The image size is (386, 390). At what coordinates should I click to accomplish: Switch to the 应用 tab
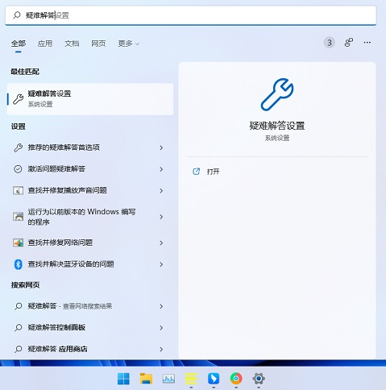click(45, 44)
